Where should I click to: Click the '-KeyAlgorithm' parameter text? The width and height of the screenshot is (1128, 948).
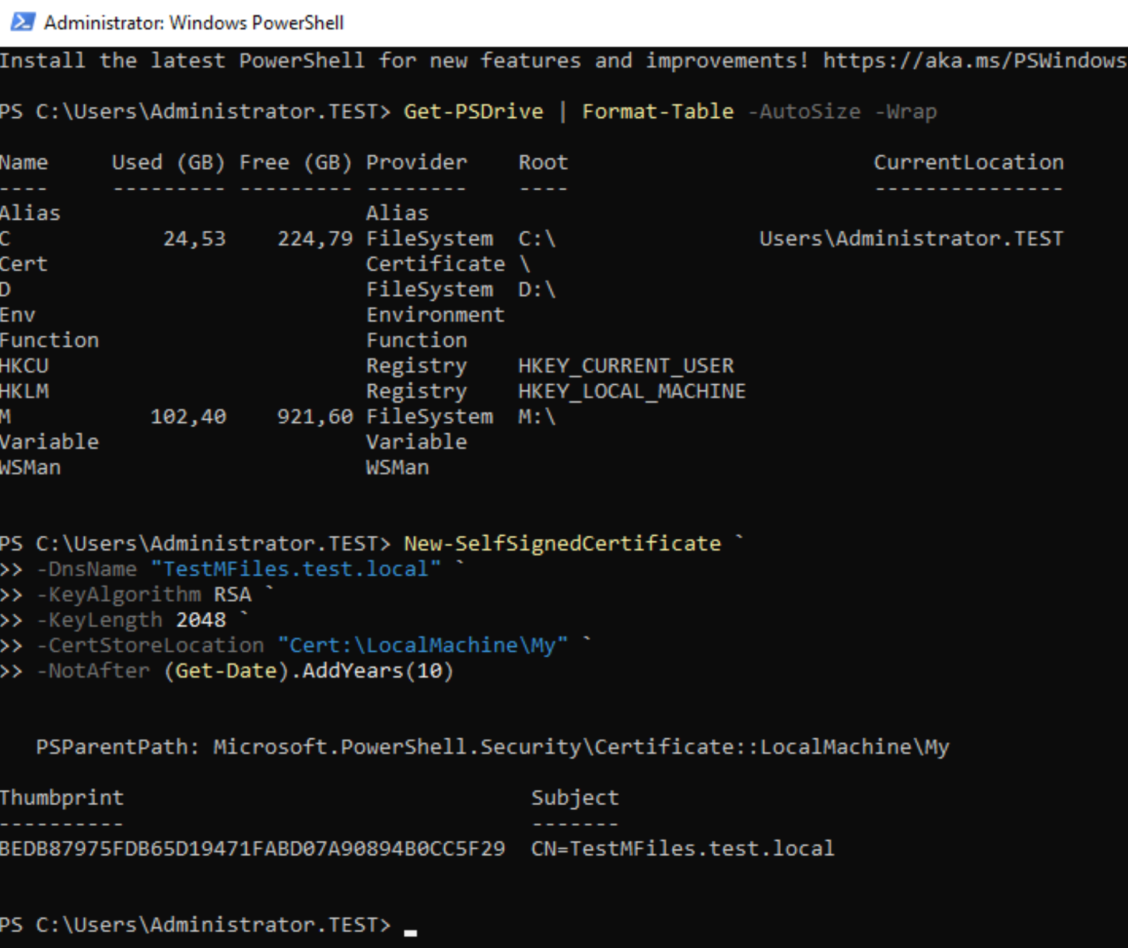click(x=118, y=595)
